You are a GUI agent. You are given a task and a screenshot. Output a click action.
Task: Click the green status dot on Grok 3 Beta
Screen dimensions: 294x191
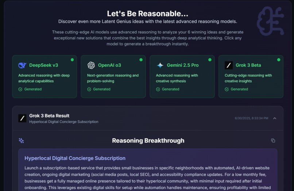pos(279,60)
